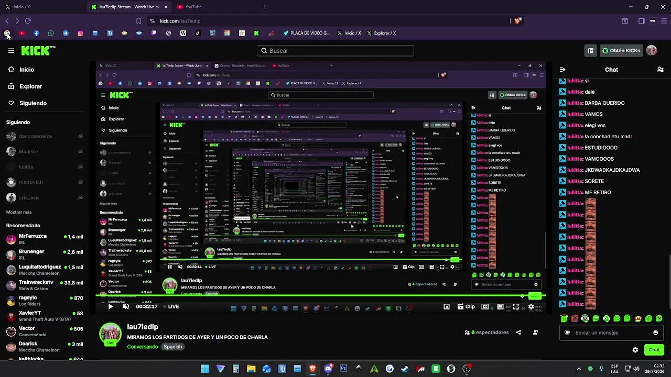
Task: Expand following list with Mostrar más
Action: tap(19, 212)
